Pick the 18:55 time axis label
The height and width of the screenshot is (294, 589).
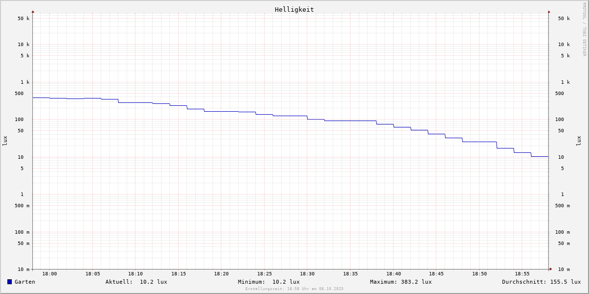point(522,274)
